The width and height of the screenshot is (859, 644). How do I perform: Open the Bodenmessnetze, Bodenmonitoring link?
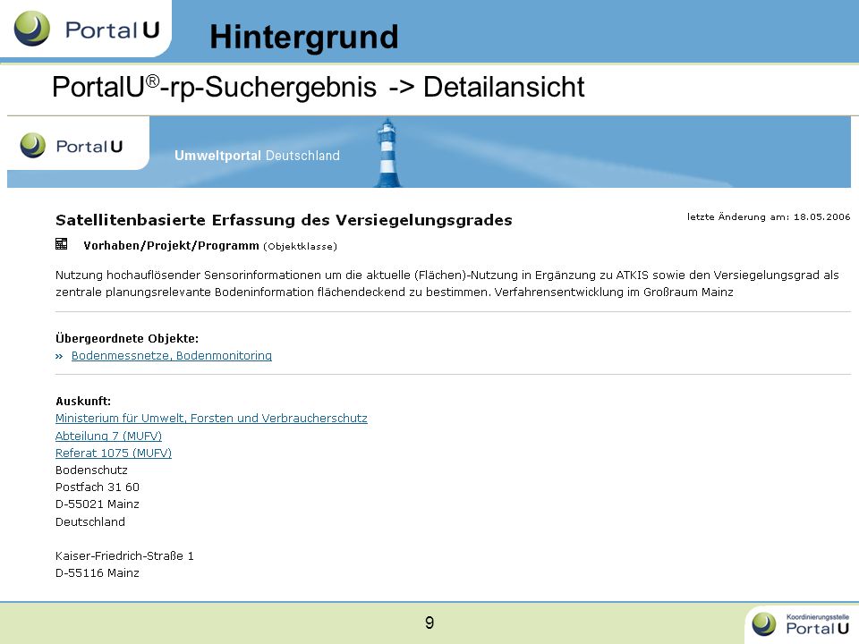(172, 356)
